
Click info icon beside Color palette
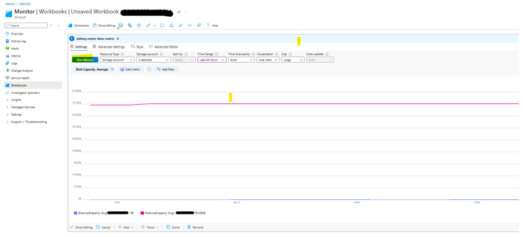click(x=327, y=54)
